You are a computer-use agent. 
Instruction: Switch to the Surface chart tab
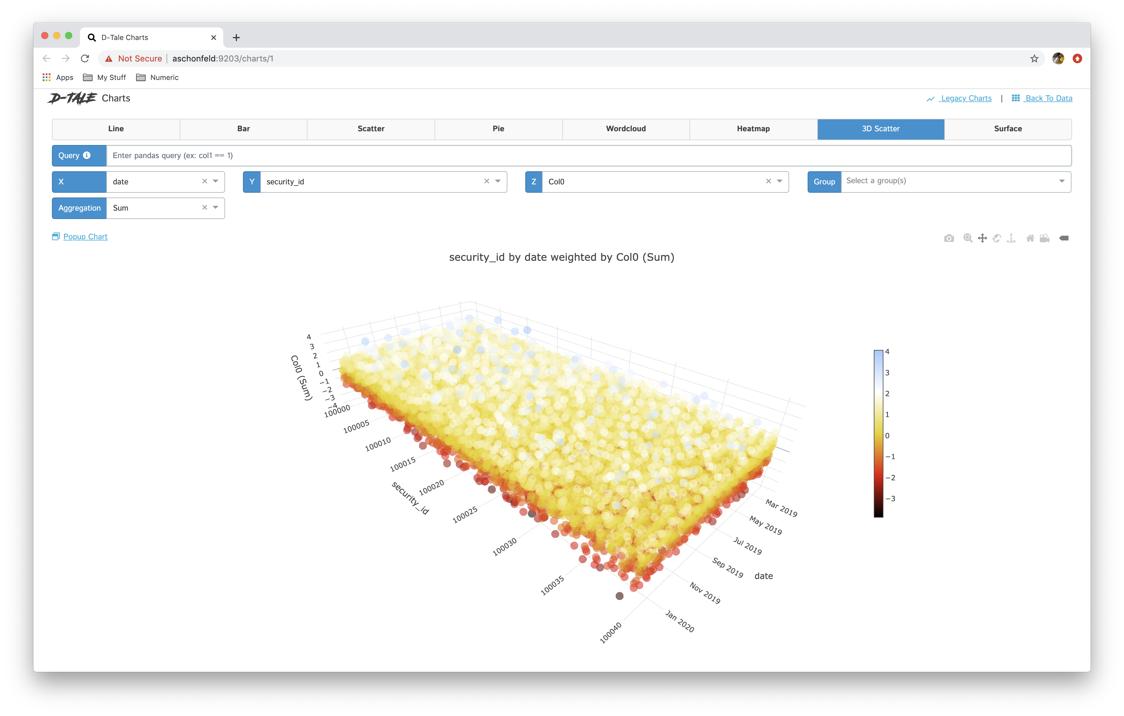click(x=1008, y=129)
